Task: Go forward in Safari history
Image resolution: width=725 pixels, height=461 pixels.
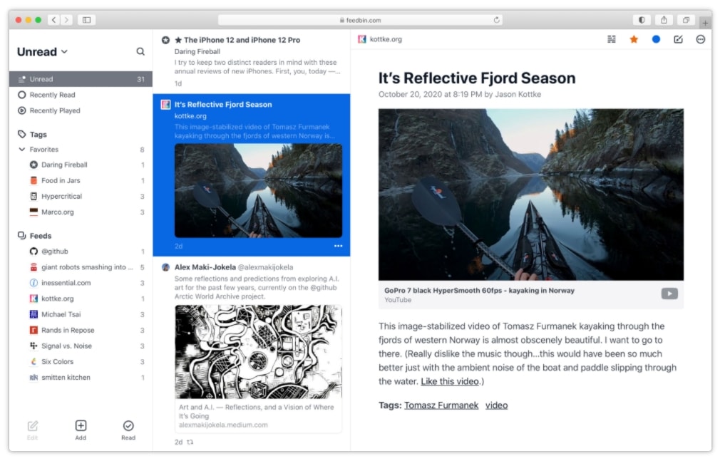Action: [66, 20]
